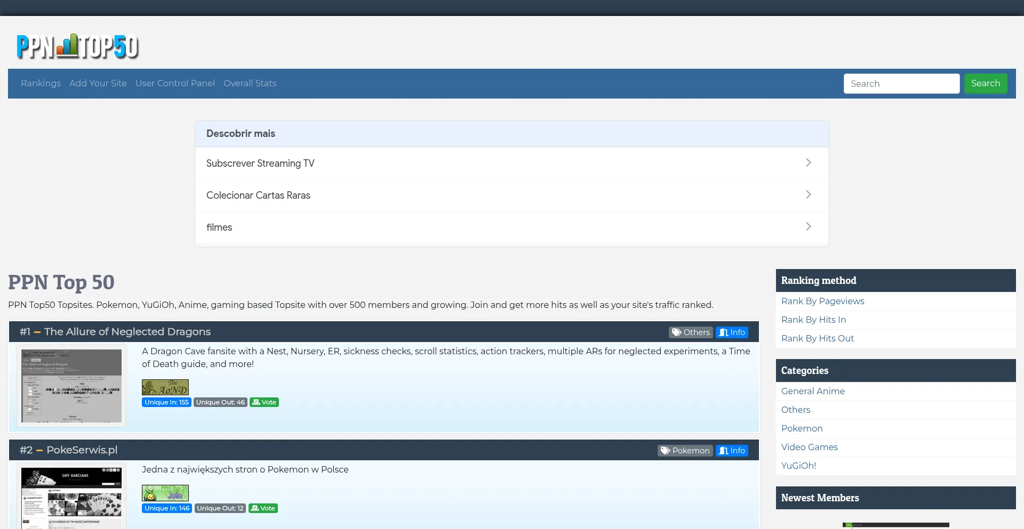Open the PokeSerwis.pl screenshot thumbnail
This screenshot has height=529, width=1024.
(x=71, y=497)
